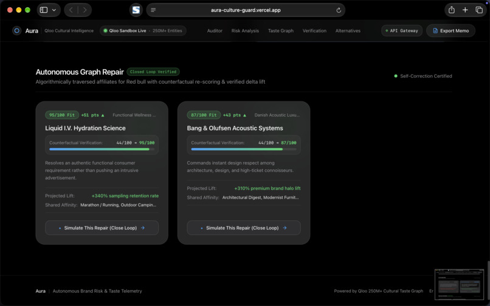Open the sidebar dropdown chevron
490x306 pixels.
click(x=54, y=10)
